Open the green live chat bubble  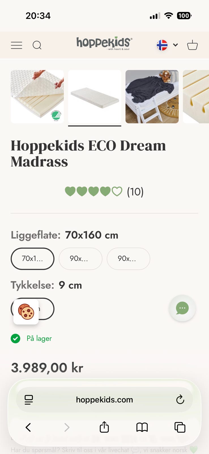(x=182, y=308)
